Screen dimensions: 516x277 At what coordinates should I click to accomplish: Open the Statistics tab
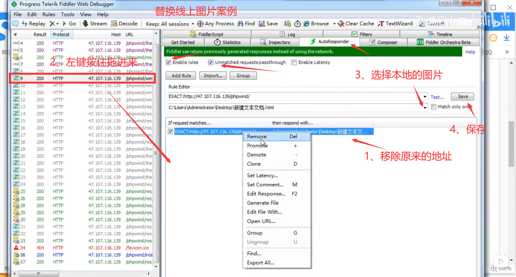227,42
